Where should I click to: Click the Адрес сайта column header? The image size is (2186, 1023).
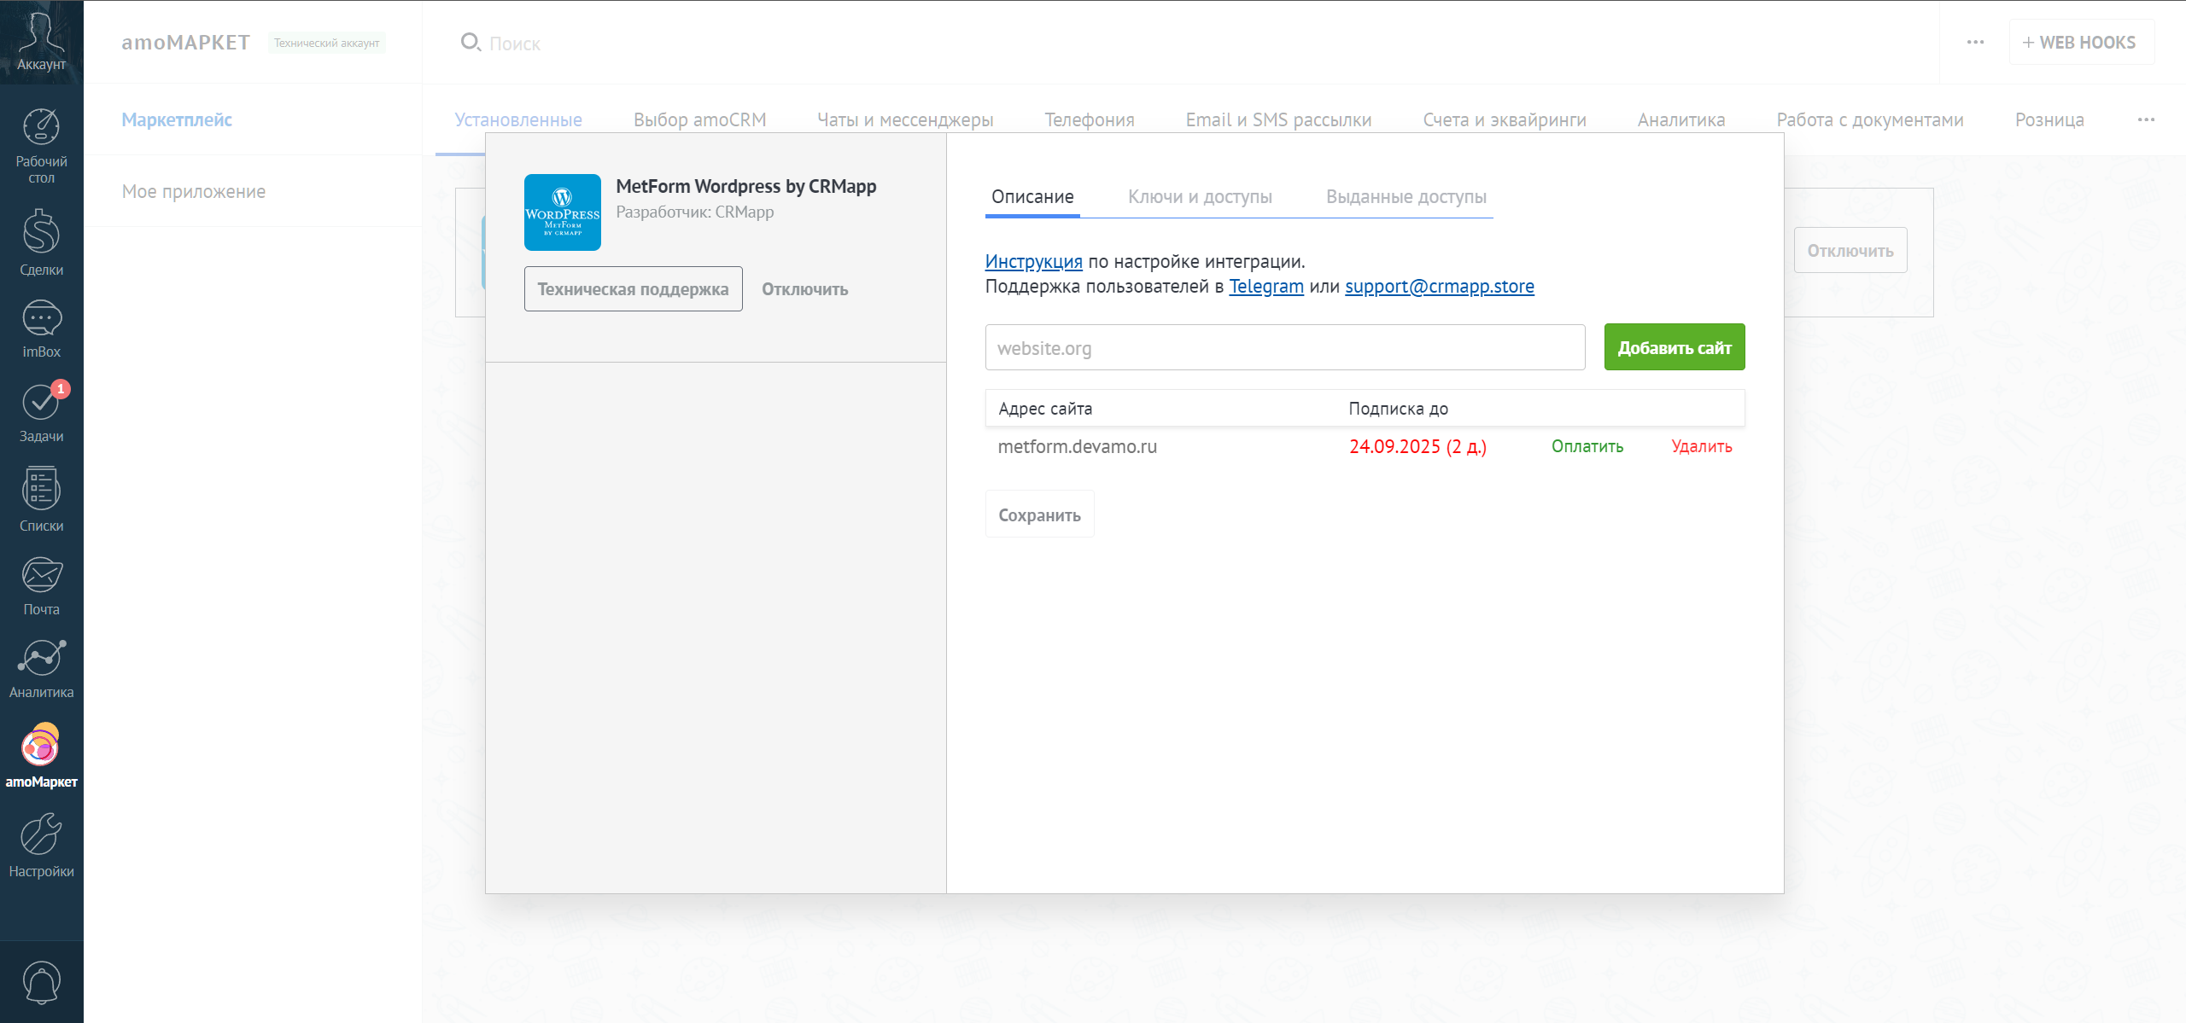(1045, 409)
